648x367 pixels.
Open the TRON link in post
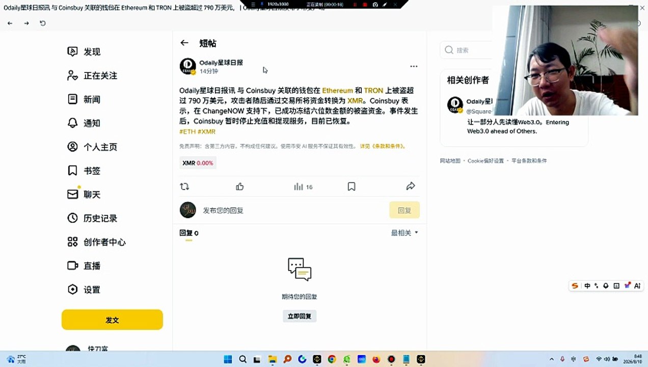pos(373,90)
